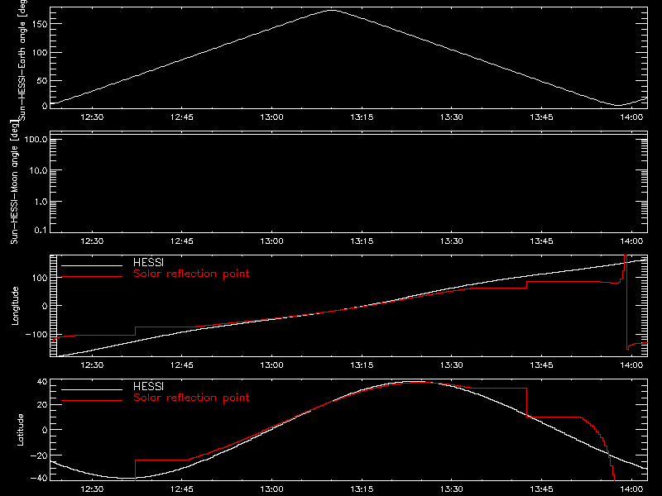Click Solar reflection point legend in Longitude plot
Viewport: 662px width, 496px height.
click(191, 274)
